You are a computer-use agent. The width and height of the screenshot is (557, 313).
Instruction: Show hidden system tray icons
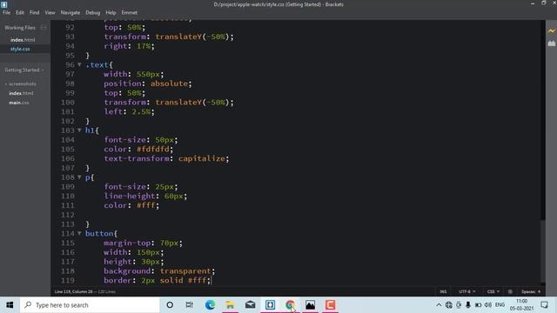(x=439, y=305)
